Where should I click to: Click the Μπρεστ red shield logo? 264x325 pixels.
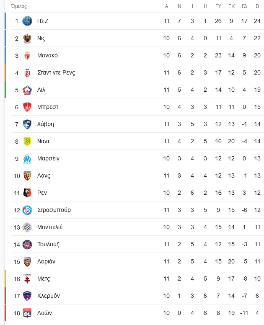27,107
